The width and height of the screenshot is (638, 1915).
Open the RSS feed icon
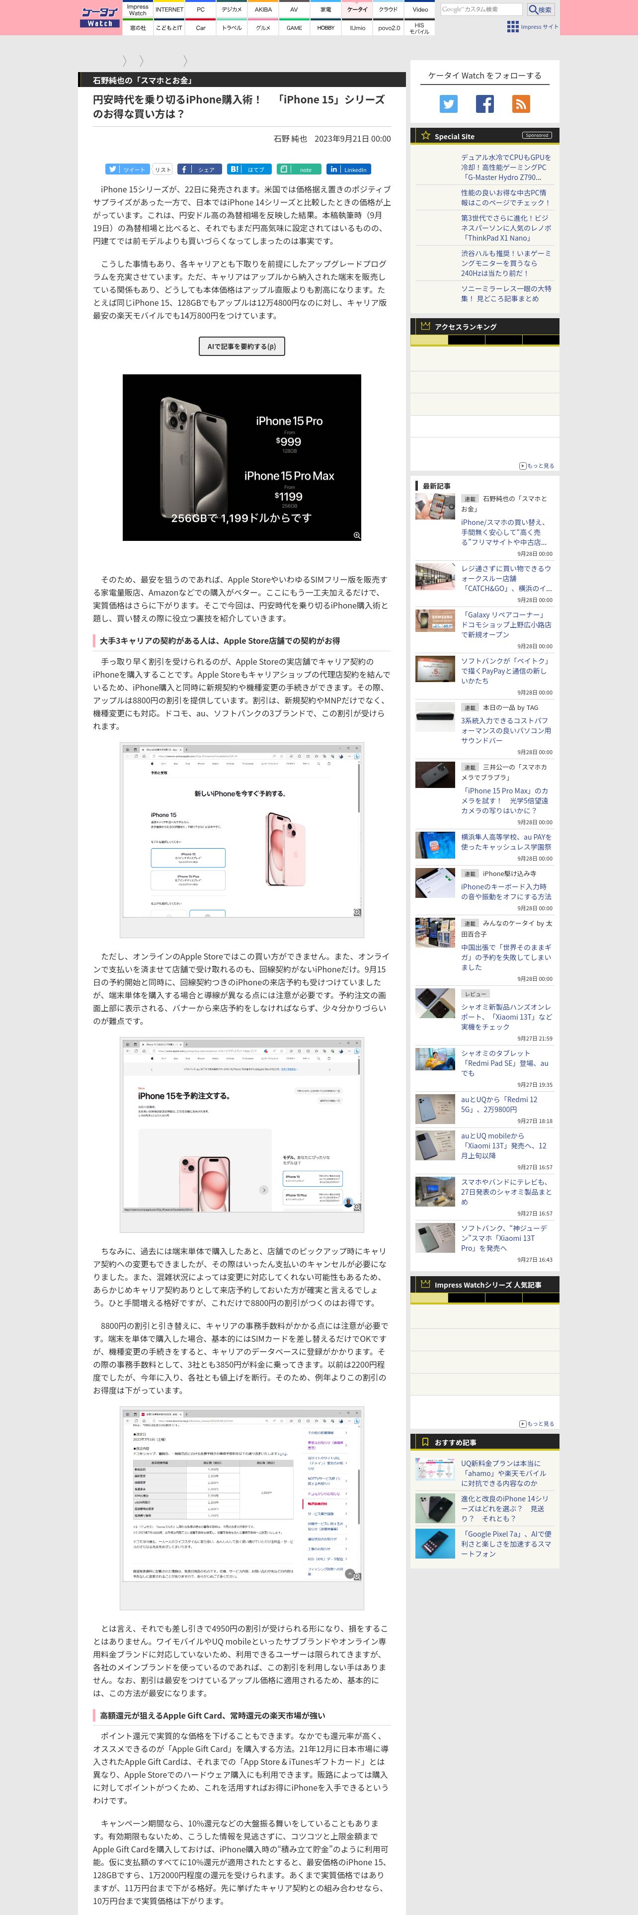(521, 104)
